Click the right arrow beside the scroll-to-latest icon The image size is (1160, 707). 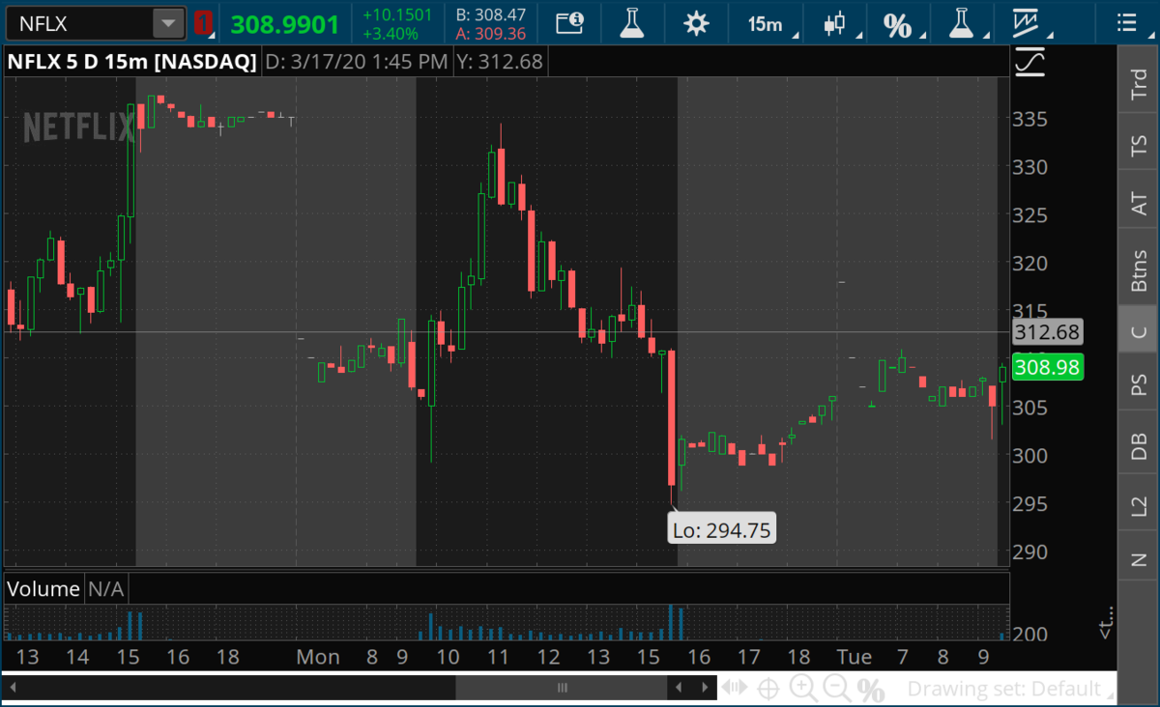coord(703,688)
